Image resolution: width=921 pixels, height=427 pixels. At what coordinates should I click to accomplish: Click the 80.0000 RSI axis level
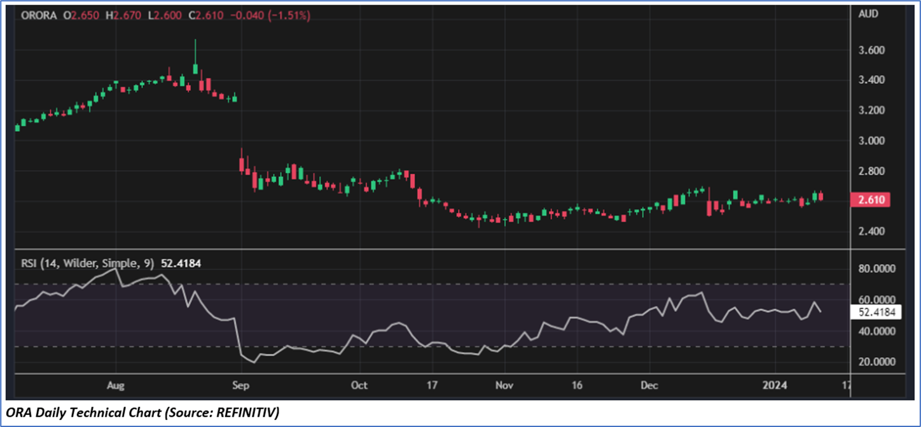(x=875, y=269)
